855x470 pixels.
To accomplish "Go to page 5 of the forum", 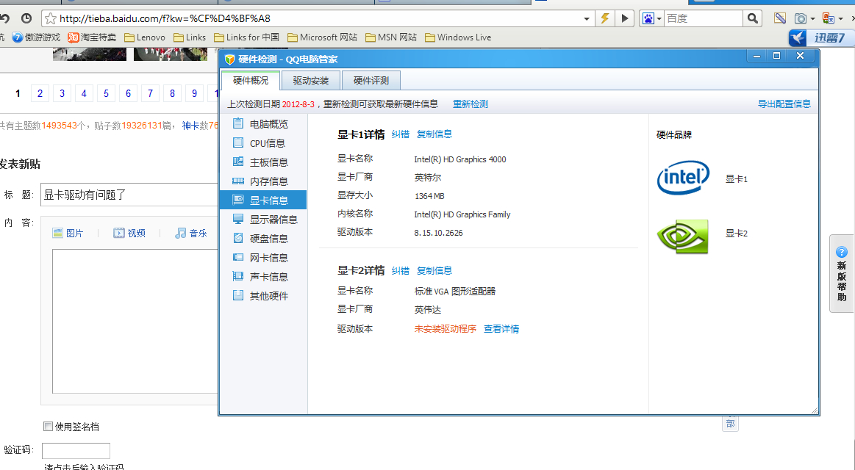I will click(106, 93).
